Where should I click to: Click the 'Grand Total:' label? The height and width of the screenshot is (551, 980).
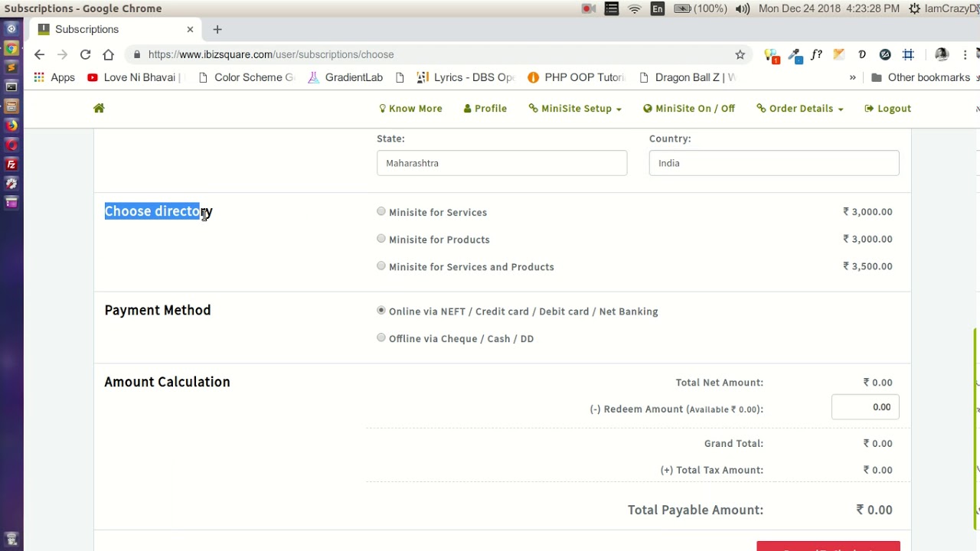pos(733,443)
